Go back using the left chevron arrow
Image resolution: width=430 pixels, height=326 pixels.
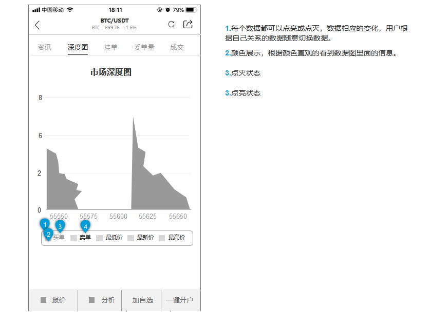[38, 25]
